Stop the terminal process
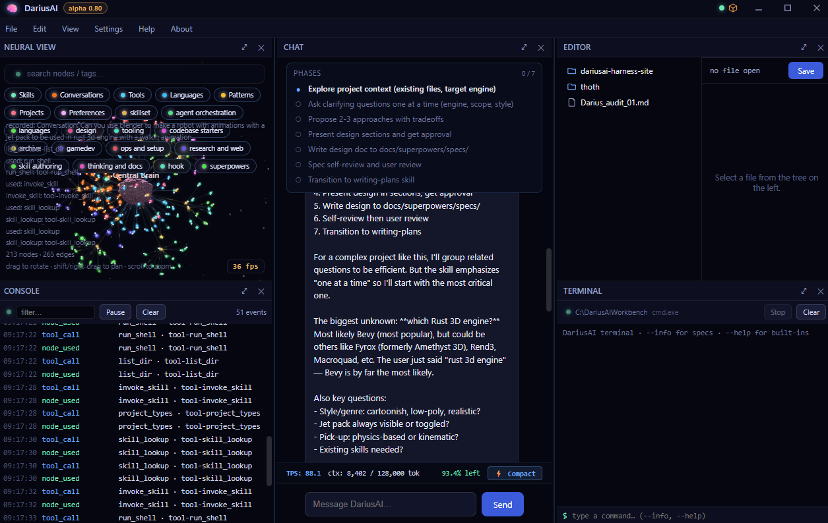 [778, 312]
